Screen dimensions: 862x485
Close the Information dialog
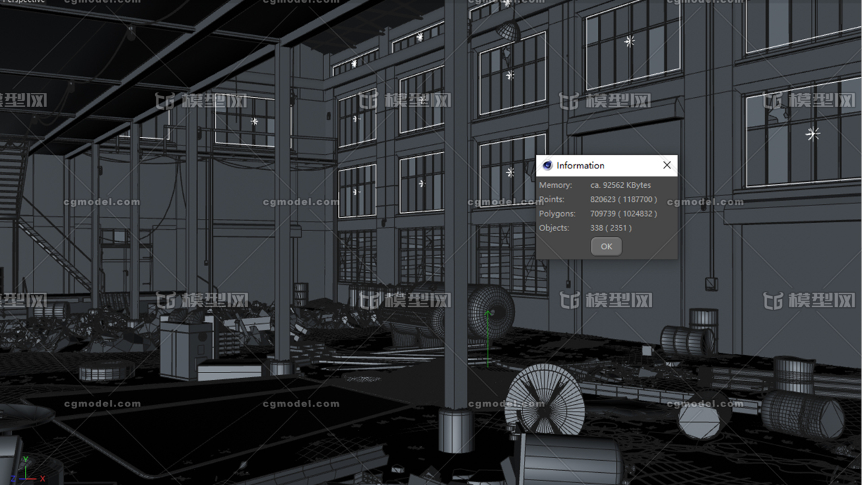667,165
